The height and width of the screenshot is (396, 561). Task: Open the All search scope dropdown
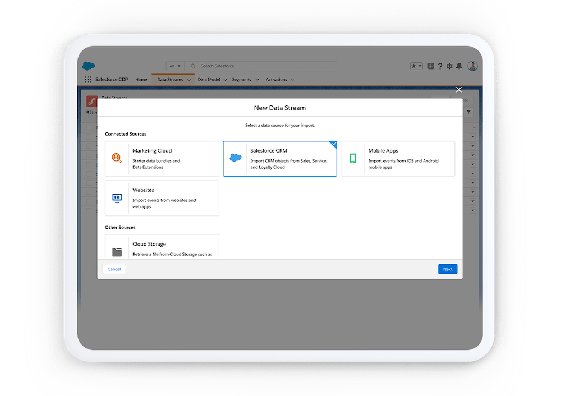(x=175, y=66)
